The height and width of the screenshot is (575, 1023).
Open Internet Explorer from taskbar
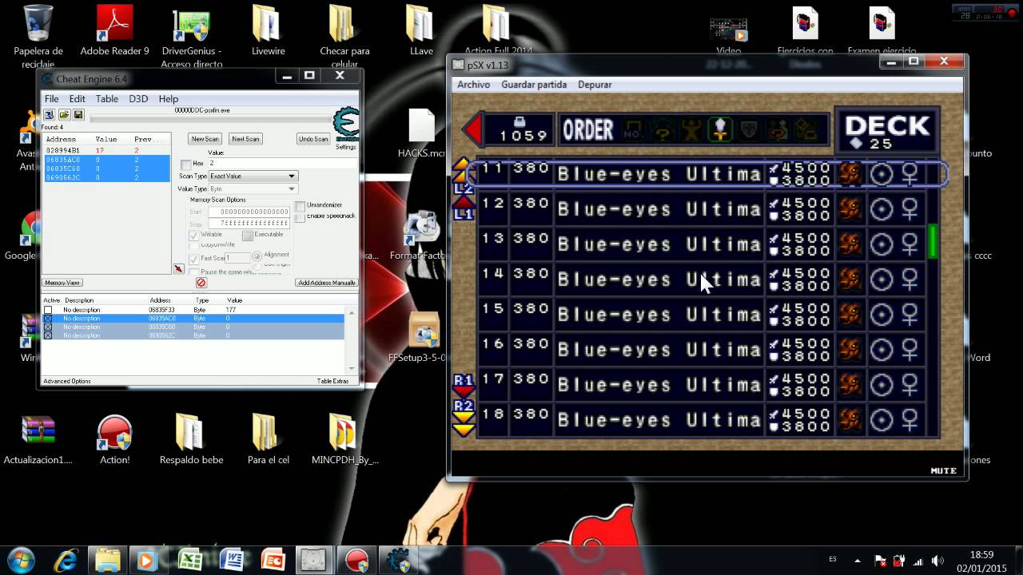click(x=66, y=559)
